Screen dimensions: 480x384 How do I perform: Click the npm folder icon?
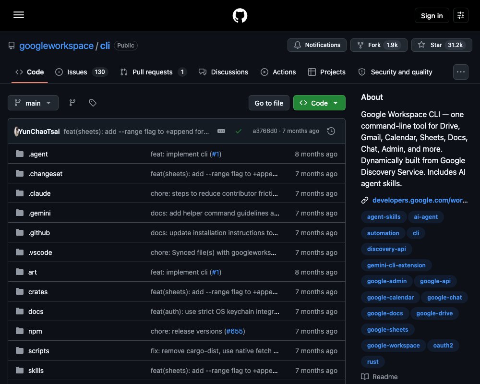20,331
